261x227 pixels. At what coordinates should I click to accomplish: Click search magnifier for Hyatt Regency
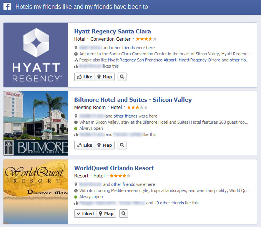coord(122,77)
